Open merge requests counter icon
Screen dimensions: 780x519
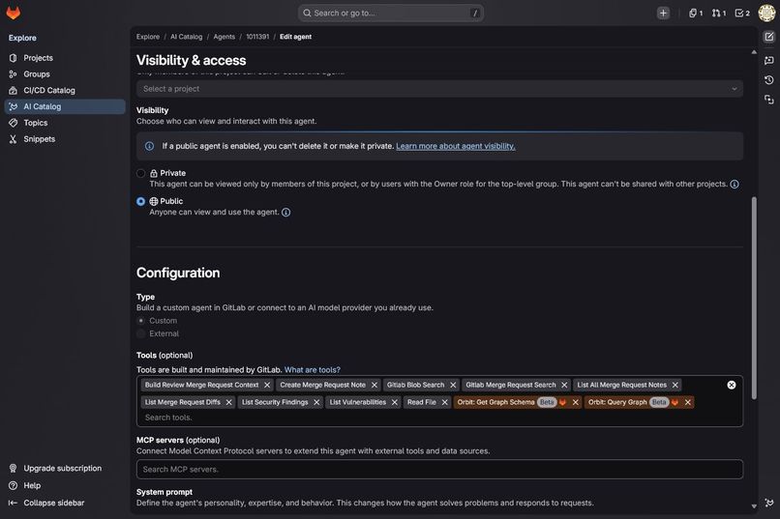tap(719, 13)
